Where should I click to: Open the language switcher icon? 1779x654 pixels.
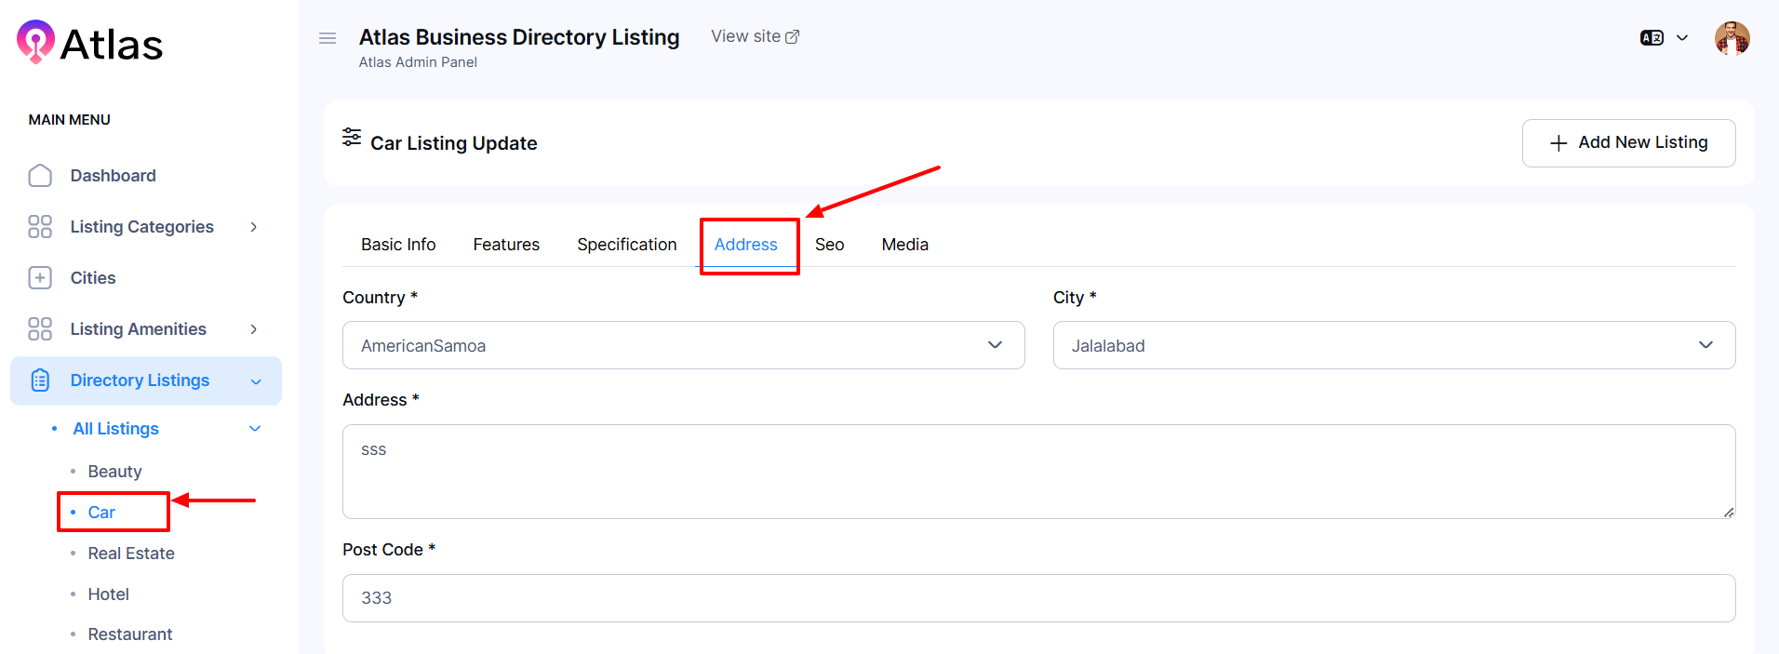[x=1652, y=38]
